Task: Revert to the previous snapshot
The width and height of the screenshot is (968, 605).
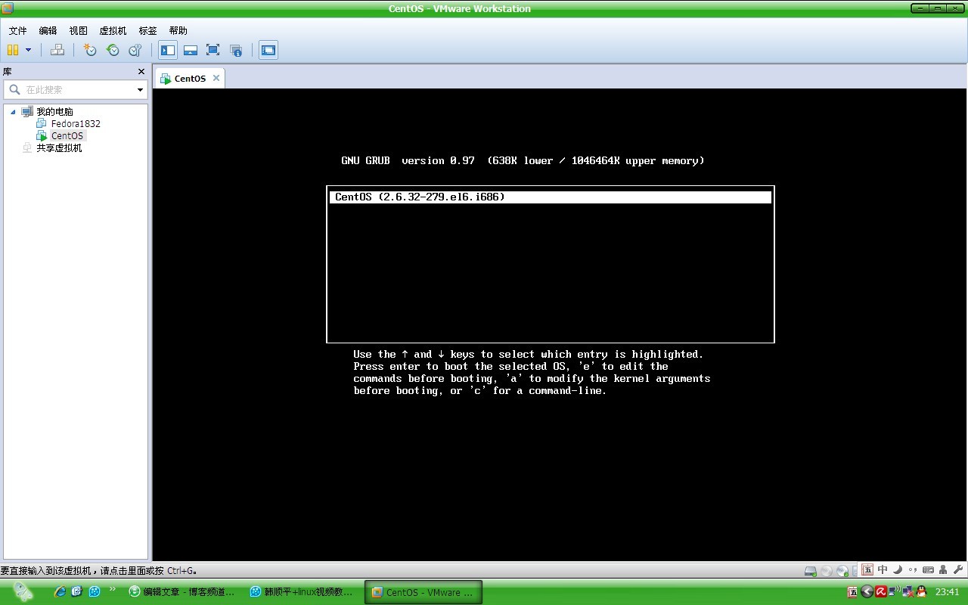Action: [x=113, y=50]
